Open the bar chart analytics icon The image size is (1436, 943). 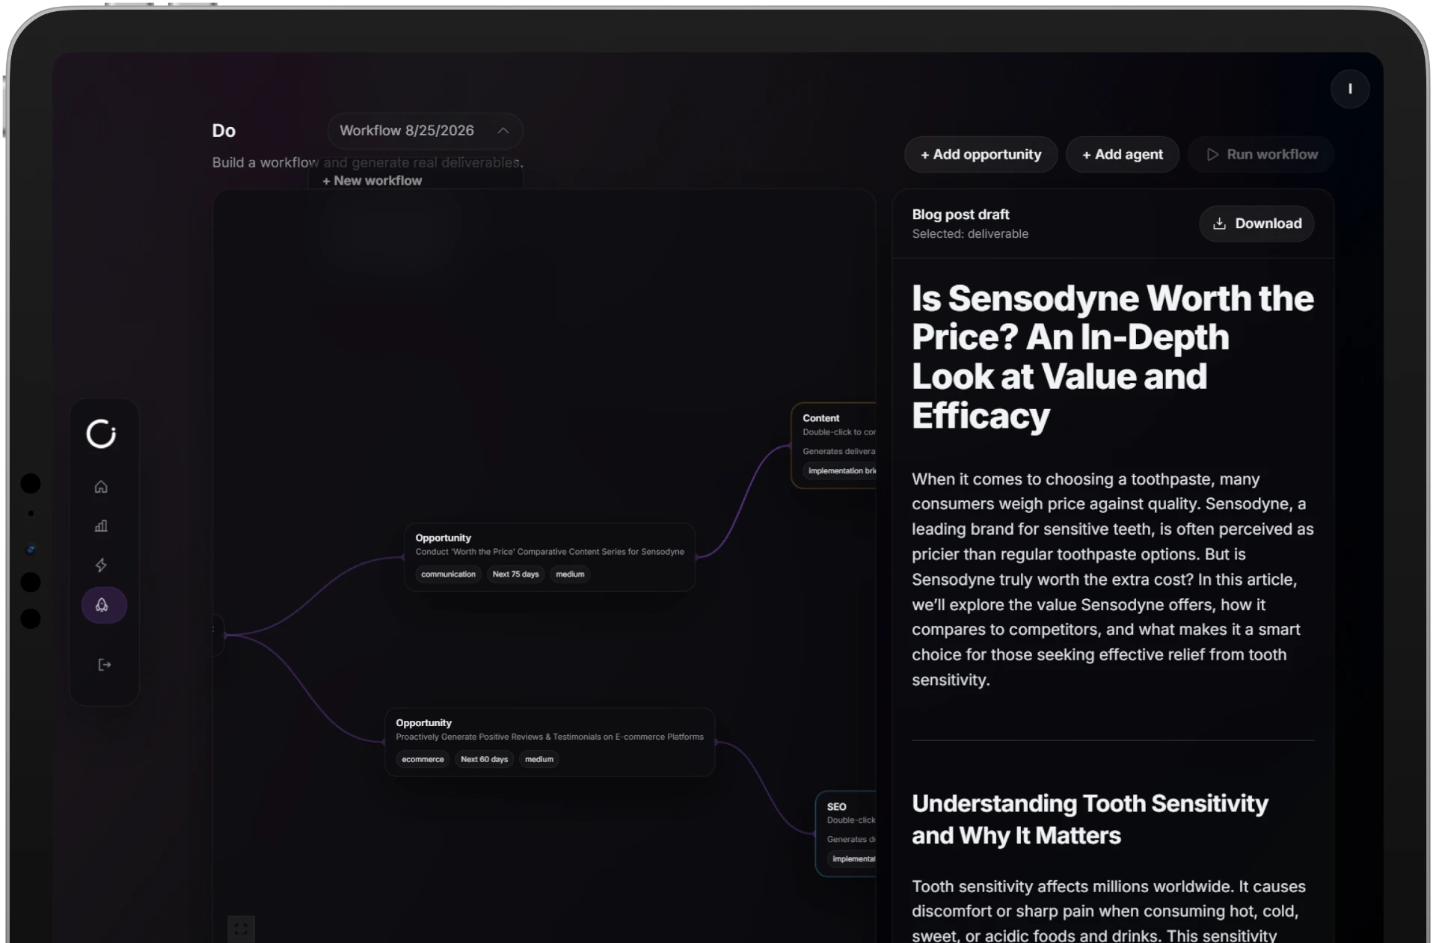(x=101, y=526)
